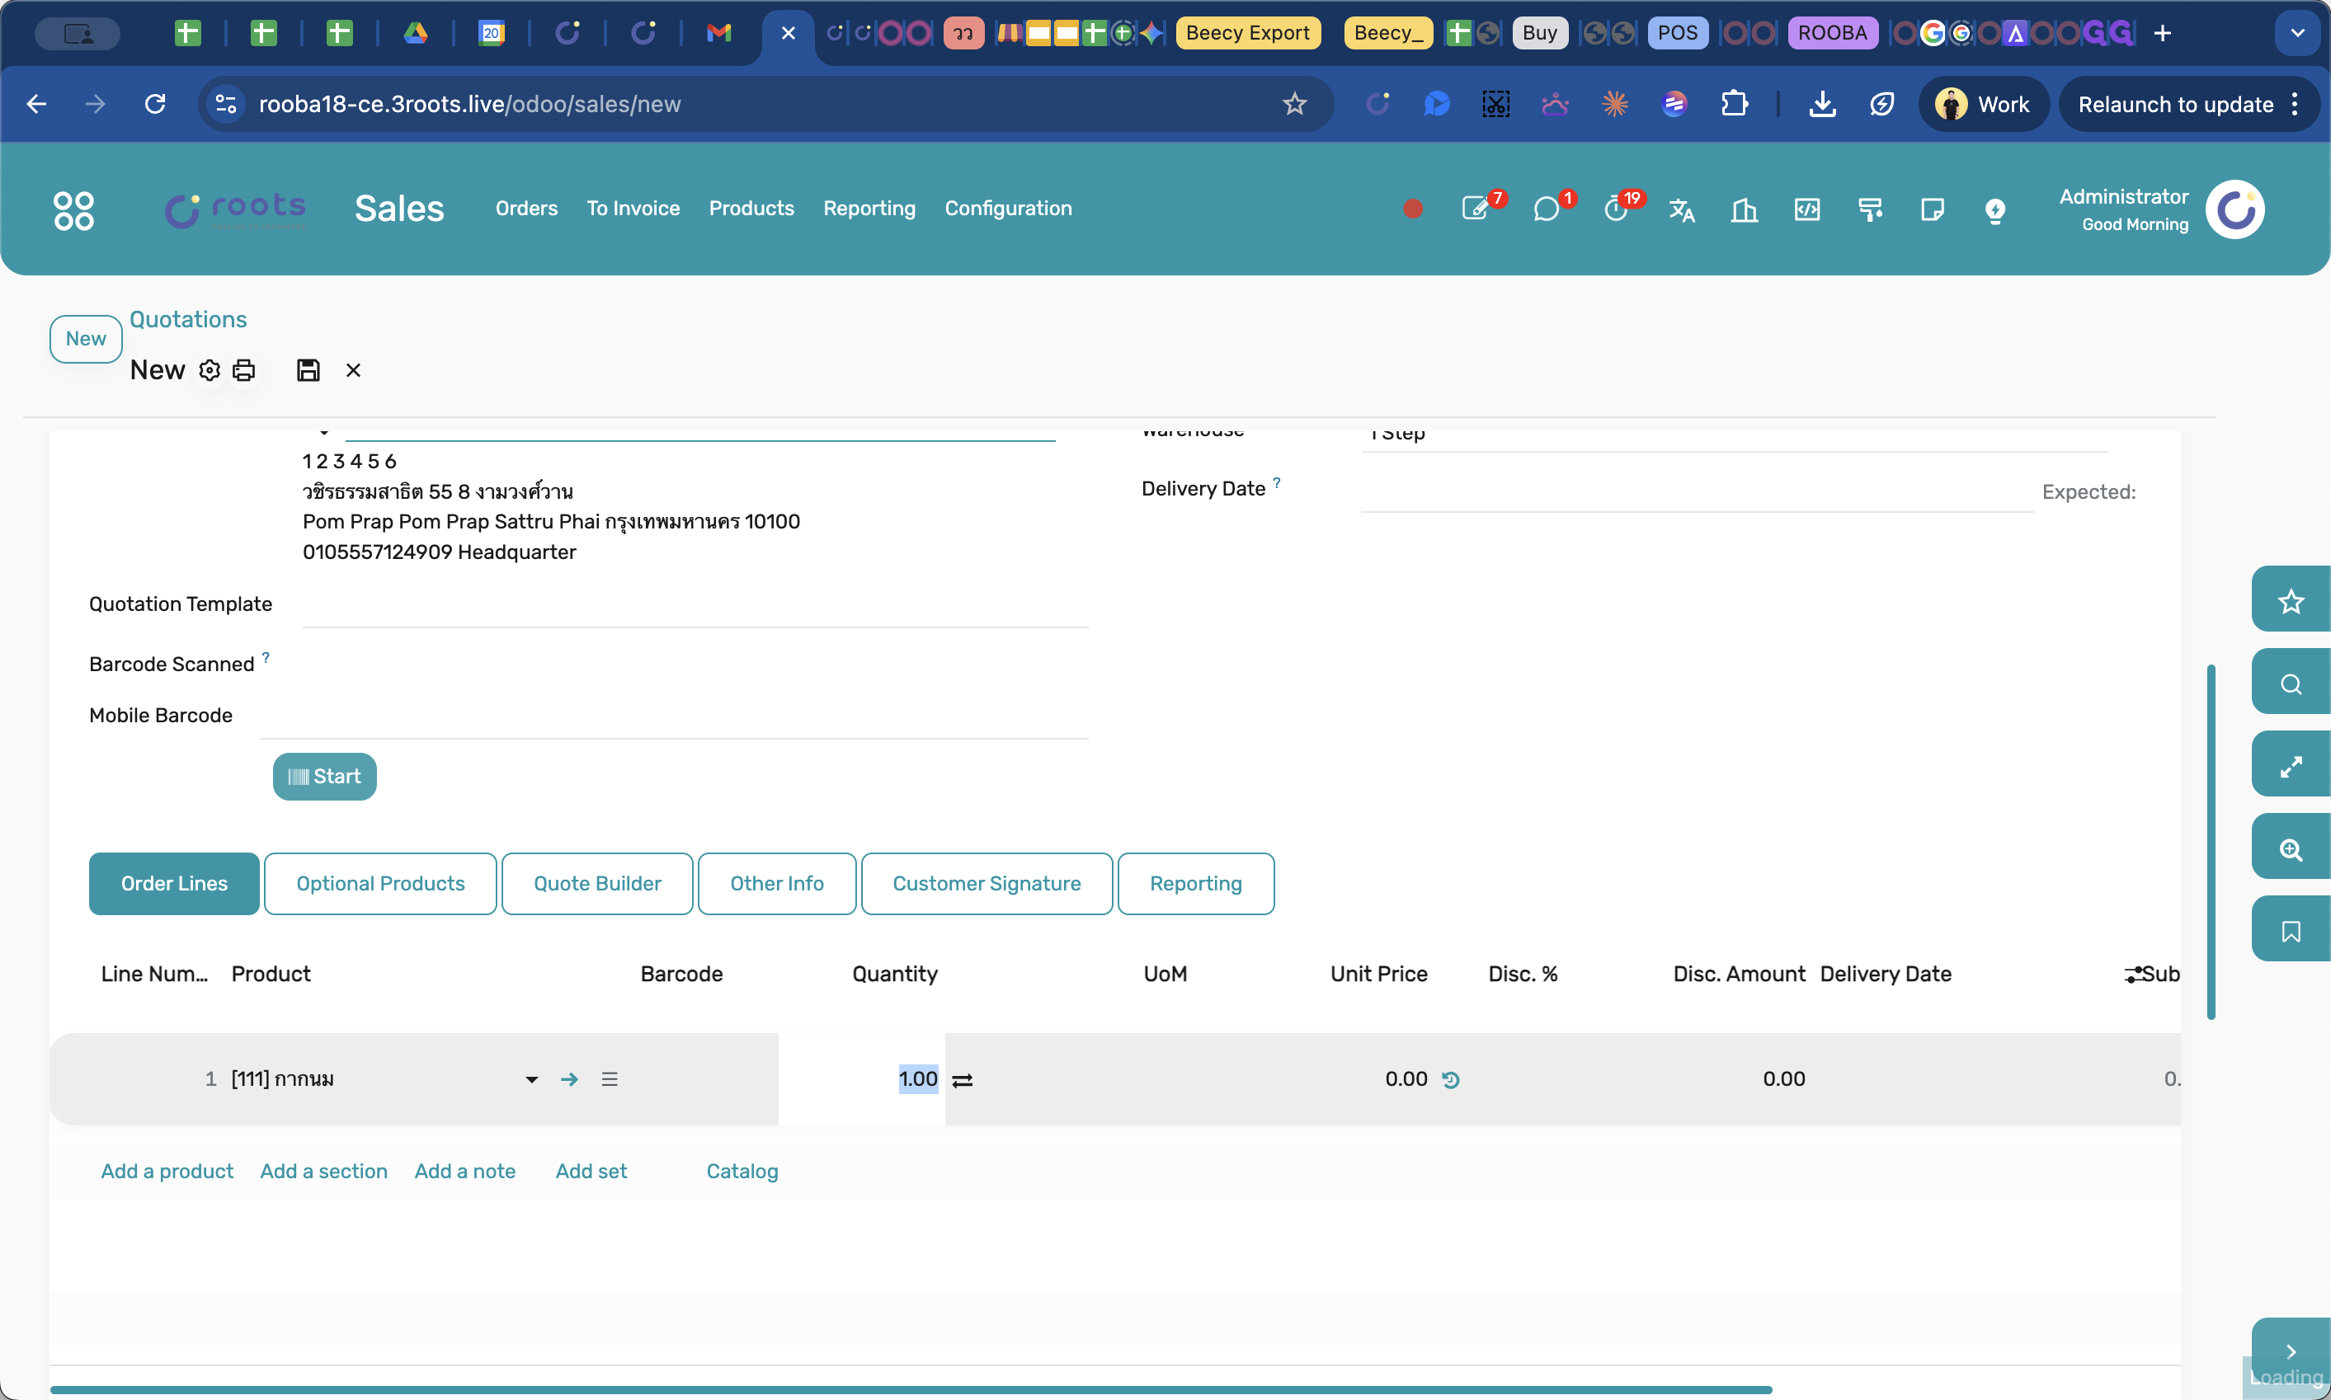The height and width of the screenshot is (1400, 2331).
Task: Open the Configuration menu
Action: tap(1008, 209)
